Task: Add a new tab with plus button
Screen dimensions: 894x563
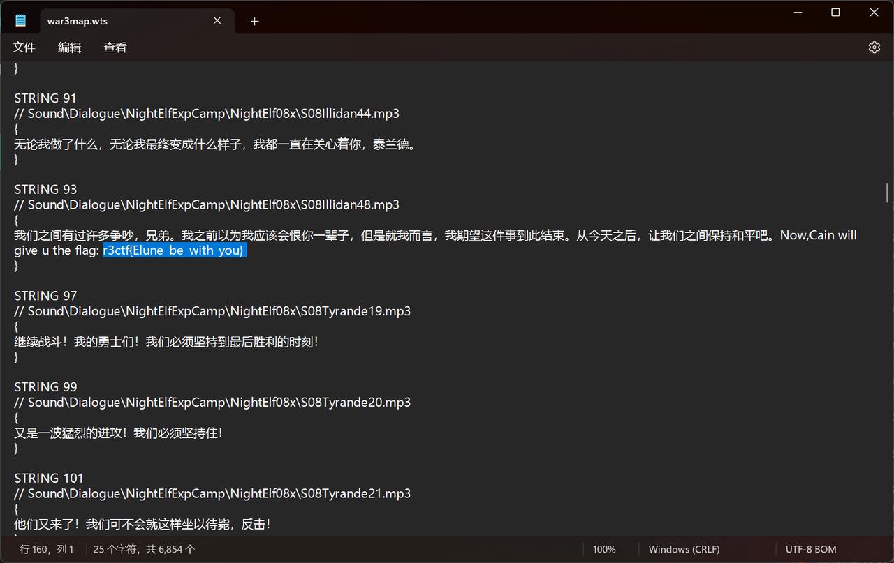Action: click(x=254, y=22)
